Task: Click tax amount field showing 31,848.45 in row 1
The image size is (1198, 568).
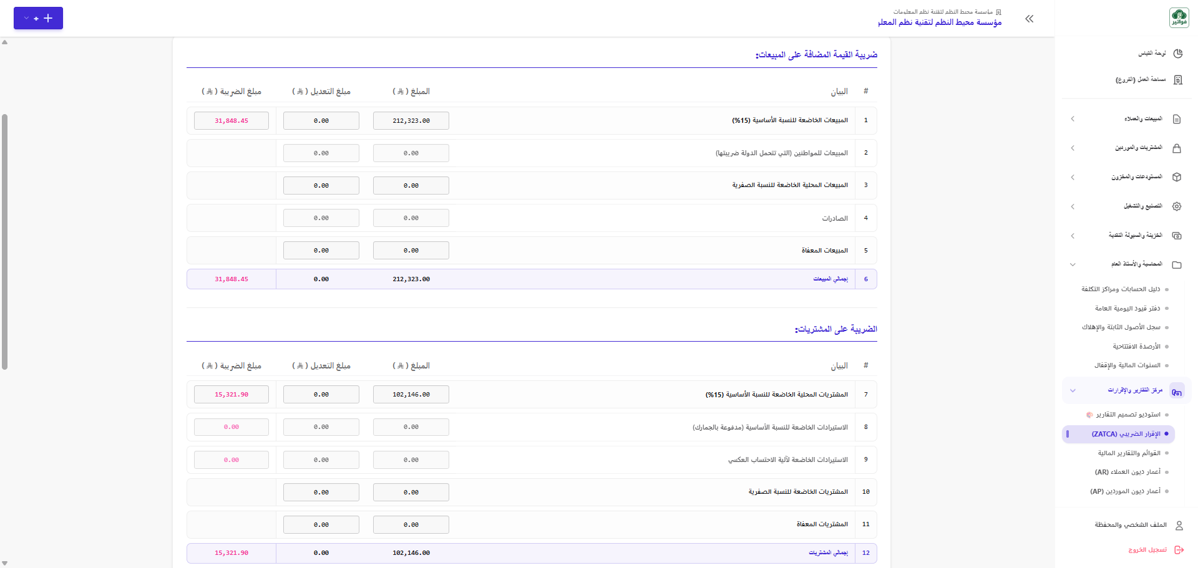Action: click(231, 121)
